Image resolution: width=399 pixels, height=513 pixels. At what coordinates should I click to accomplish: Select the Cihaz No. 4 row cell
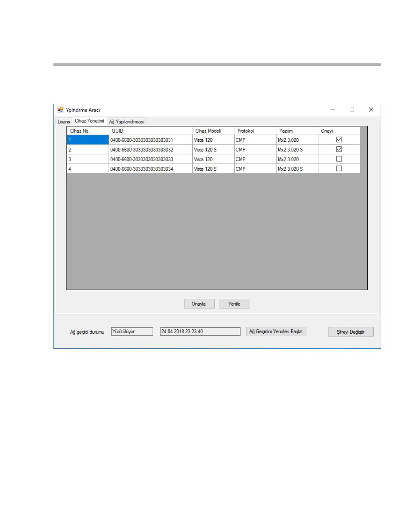88,169
